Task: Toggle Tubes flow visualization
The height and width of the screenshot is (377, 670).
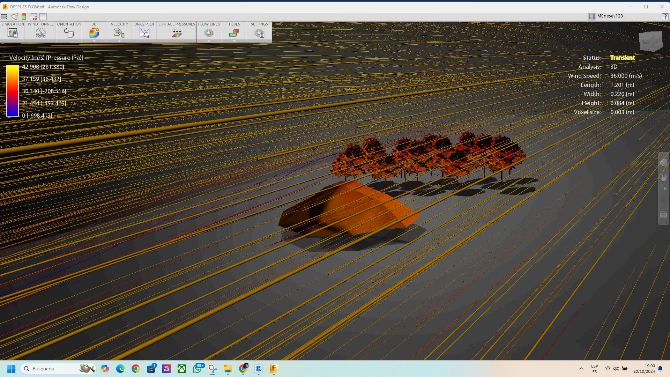Action: [x=234, y=33]
